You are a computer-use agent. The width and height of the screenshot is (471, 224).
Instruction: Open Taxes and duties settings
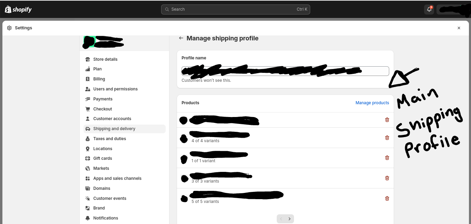109,139
